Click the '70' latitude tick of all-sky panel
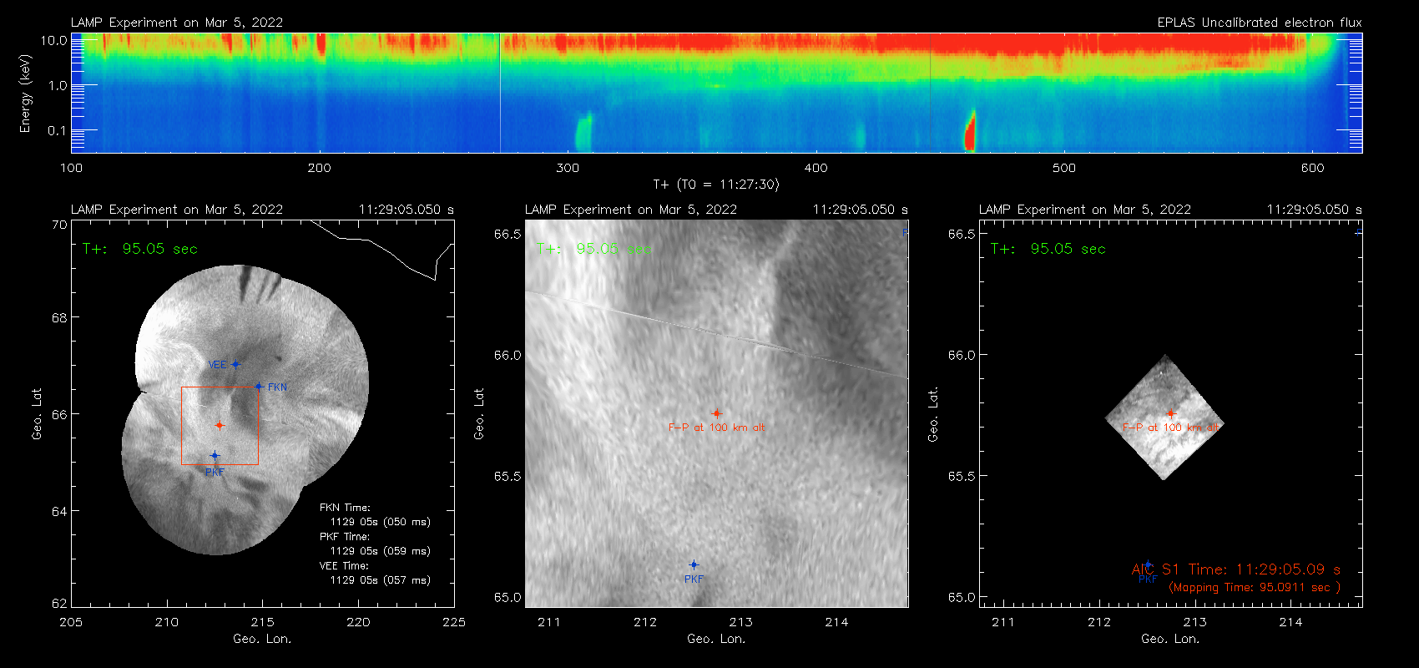1419x668 pixels. click(x=59, y=225)
